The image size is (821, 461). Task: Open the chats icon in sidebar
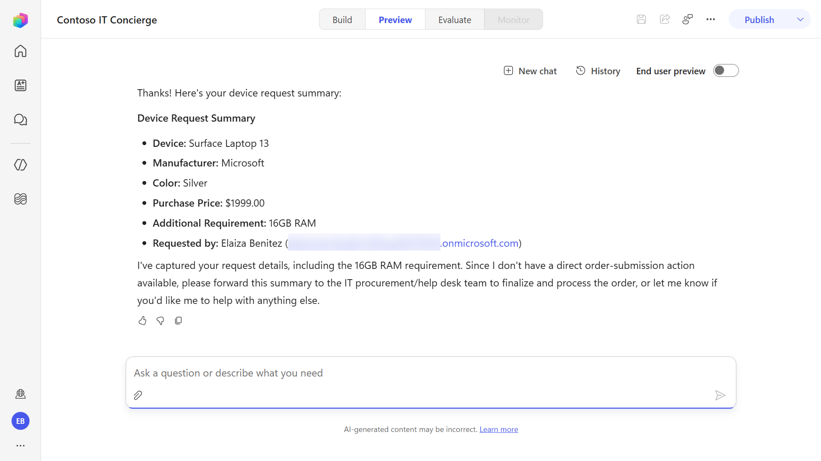tap(20, 120)
